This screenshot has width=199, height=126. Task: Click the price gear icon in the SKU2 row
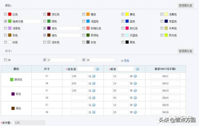coord(94,83)
